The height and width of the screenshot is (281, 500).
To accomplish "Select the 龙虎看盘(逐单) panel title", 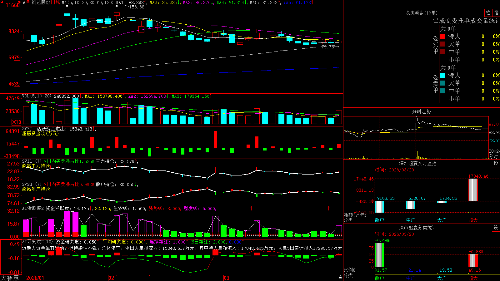I will pos(421,13).
